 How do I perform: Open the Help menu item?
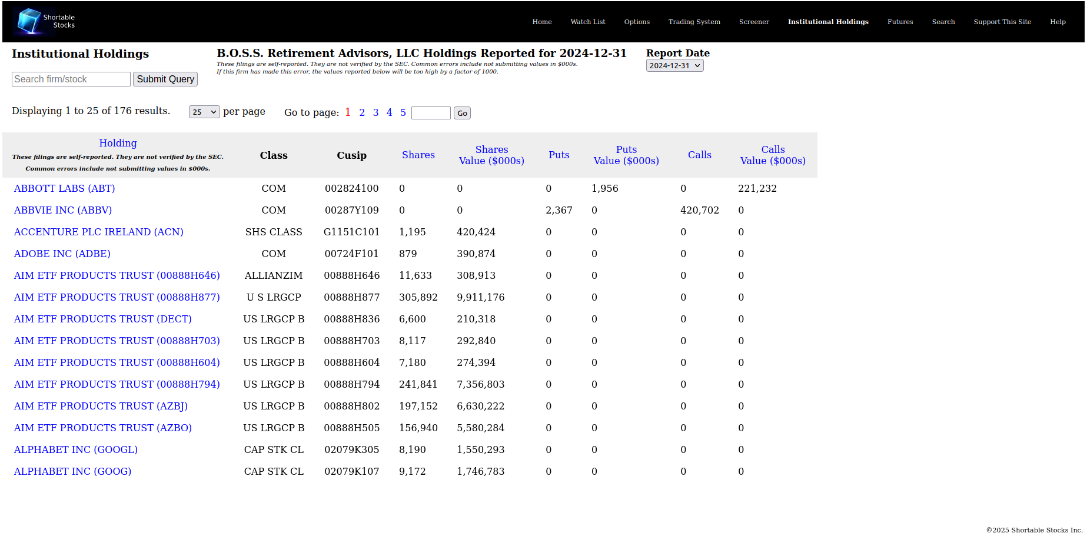click(1058, 22)
